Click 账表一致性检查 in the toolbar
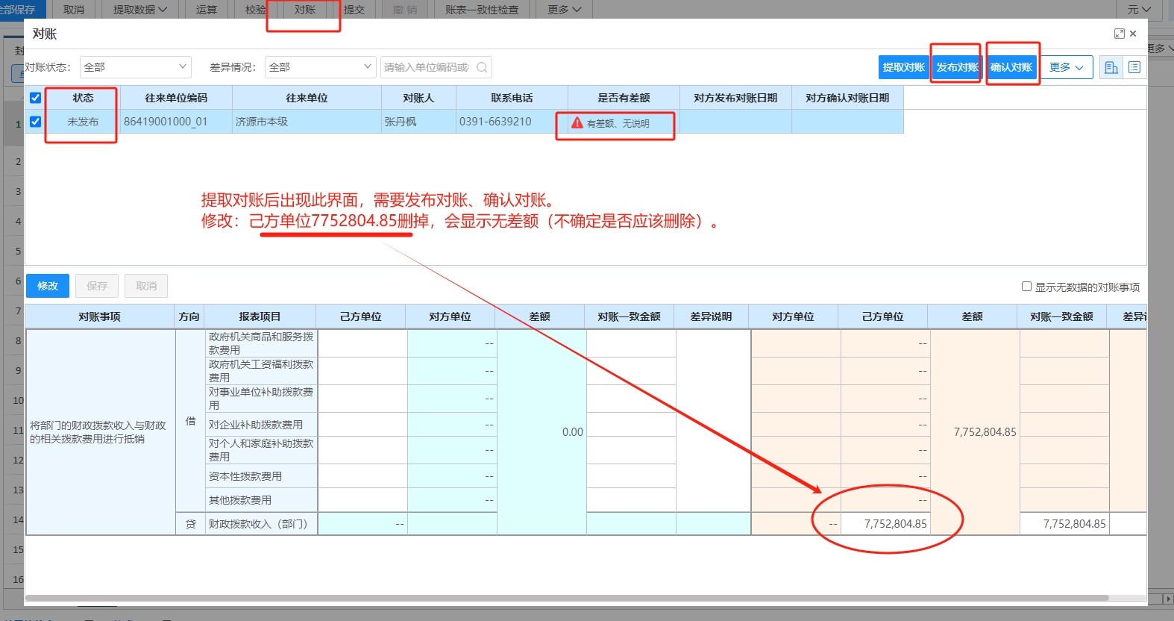 click(x=482, y=10)
